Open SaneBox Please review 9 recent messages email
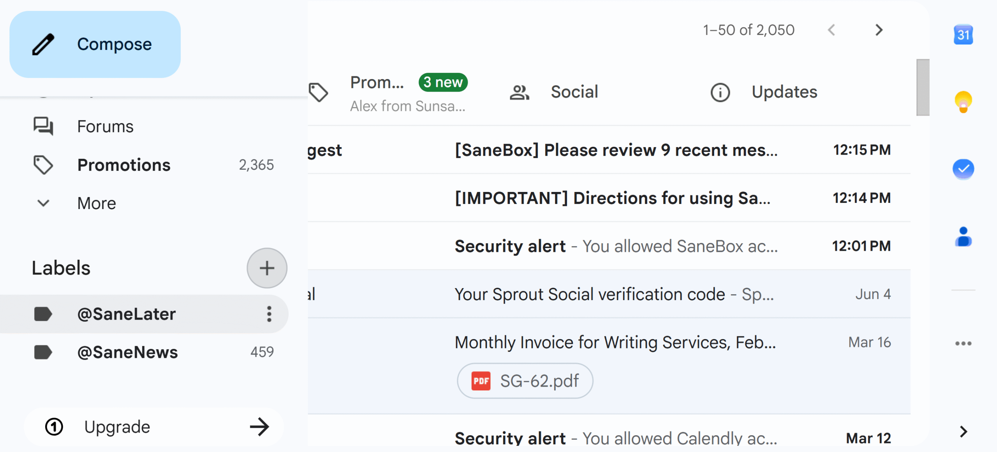The width and height of the screenshot is (997, 452). 609,150
